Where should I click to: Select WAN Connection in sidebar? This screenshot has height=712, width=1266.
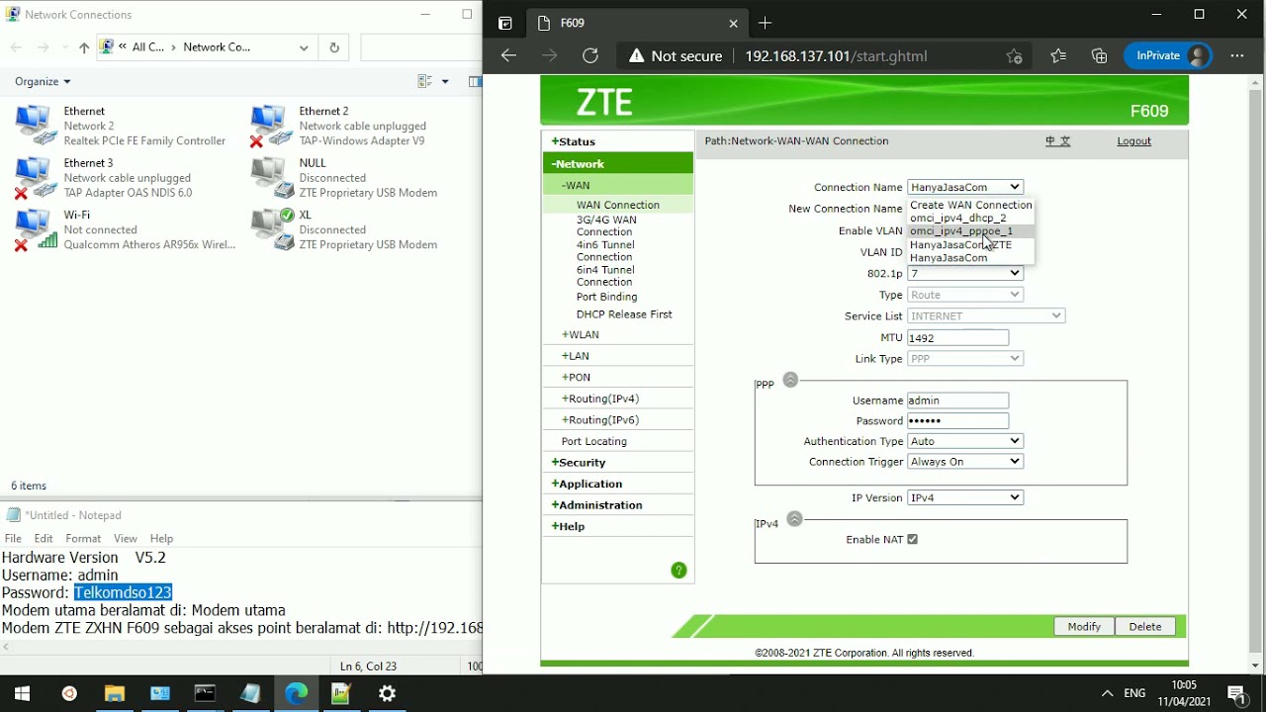[x=618, y=205]
